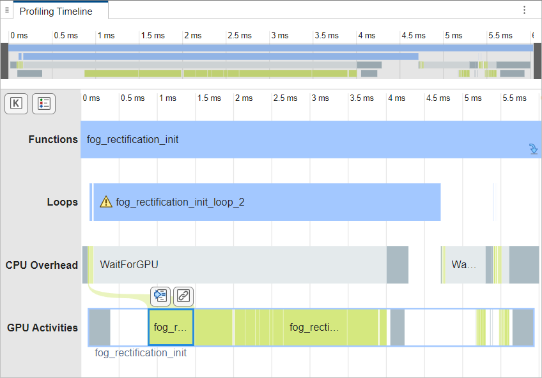Click the second truncated Wa WaitForGPU block
The image size is (542, 378).
[462, 265]
